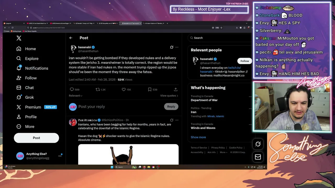Screen dimensions: 335x188
Task: Click the repost icon with 1.3K
Action: [98, 90]
